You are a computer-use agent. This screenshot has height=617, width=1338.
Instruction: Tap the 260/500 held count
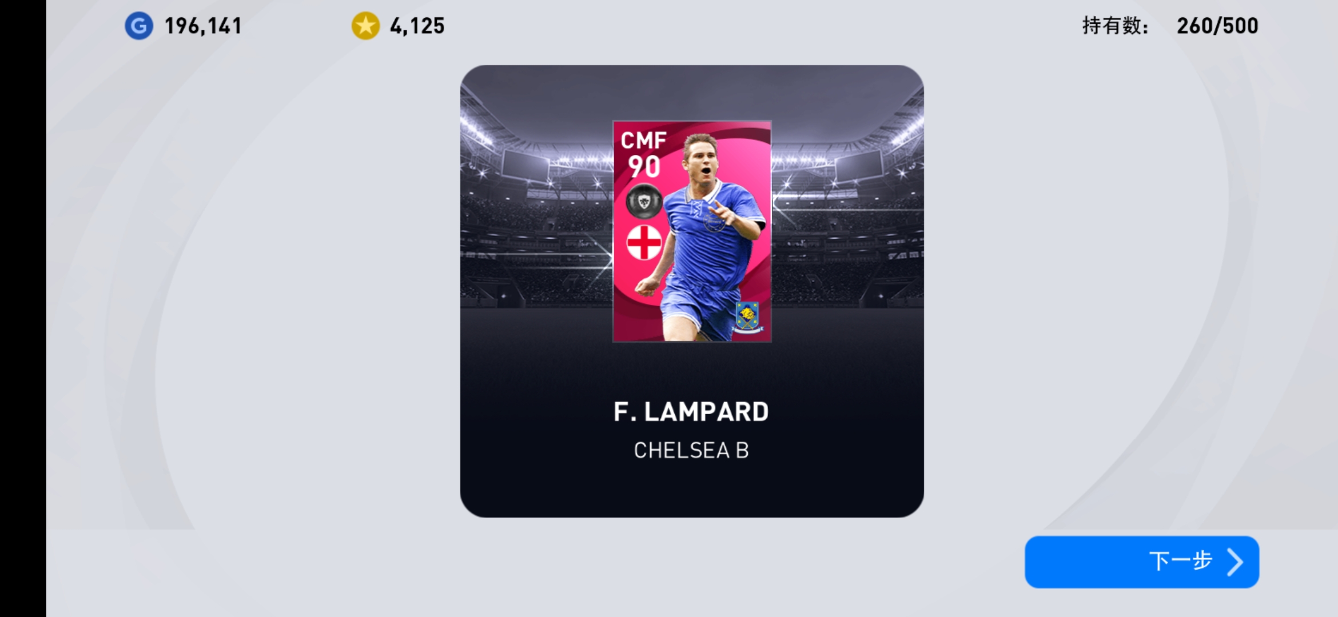pos(1217,26)
